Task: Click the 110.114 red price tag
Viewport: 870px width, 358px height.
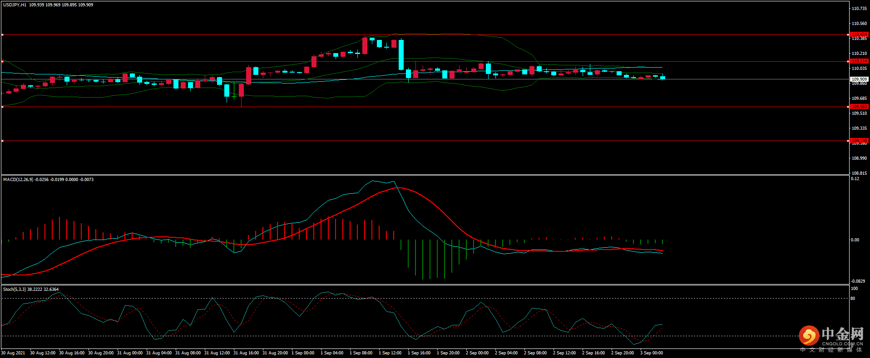Action: 859,61
